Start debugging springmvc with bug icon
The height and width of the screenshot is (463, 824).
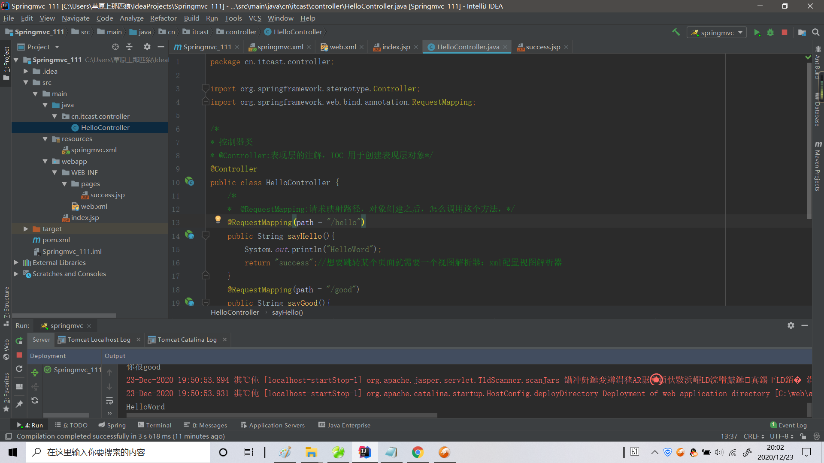pyautogui.click(x=770, y=32)
